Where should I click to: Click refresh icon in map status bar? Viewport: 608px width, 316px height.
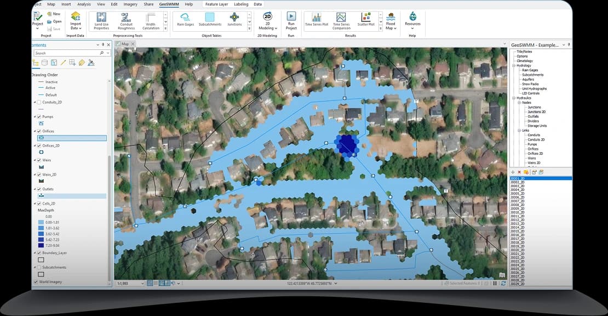503,284
